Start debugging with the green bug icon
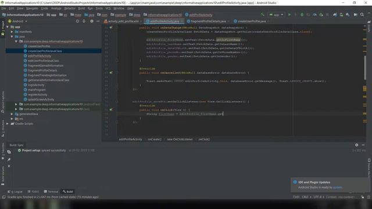Image resolution: width=372 pixels, height=209 pixels. 302,15
